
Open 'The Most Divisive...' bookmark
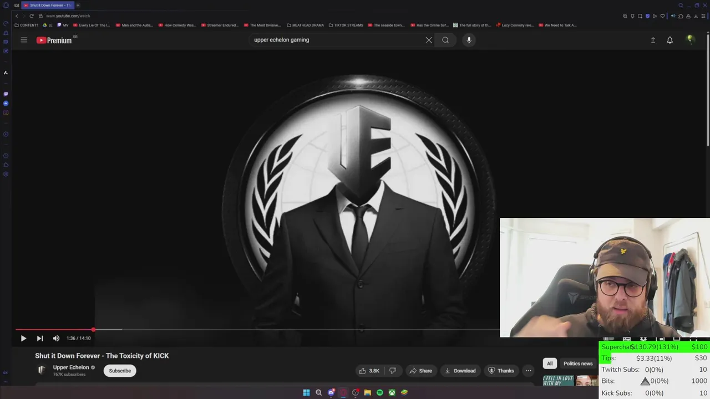262,25
